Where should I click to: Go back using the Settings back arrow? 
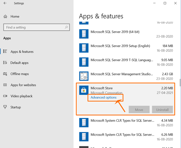(x=5, y=3)
